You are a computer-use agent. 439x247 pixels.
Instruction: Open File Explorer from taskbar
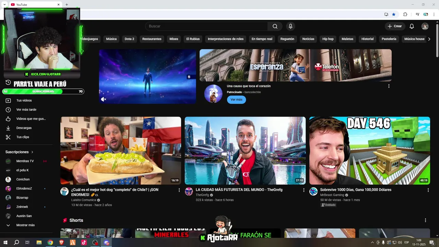pyautogui.click(x=39, y=243)
